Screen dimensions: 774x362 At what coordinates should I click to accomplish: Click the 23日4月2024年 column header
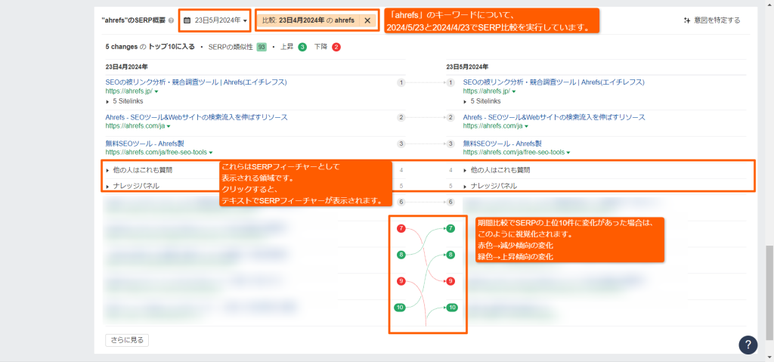pos(127,67)
